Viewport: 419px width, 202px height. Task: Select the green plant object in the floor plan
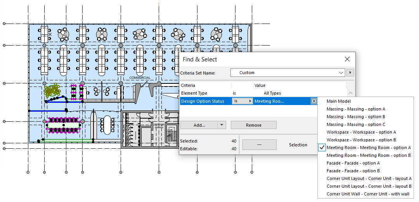click(52, 91)
